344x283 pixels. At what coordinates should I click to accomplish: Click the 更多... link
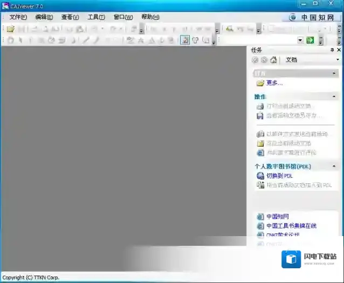point(274,82)
